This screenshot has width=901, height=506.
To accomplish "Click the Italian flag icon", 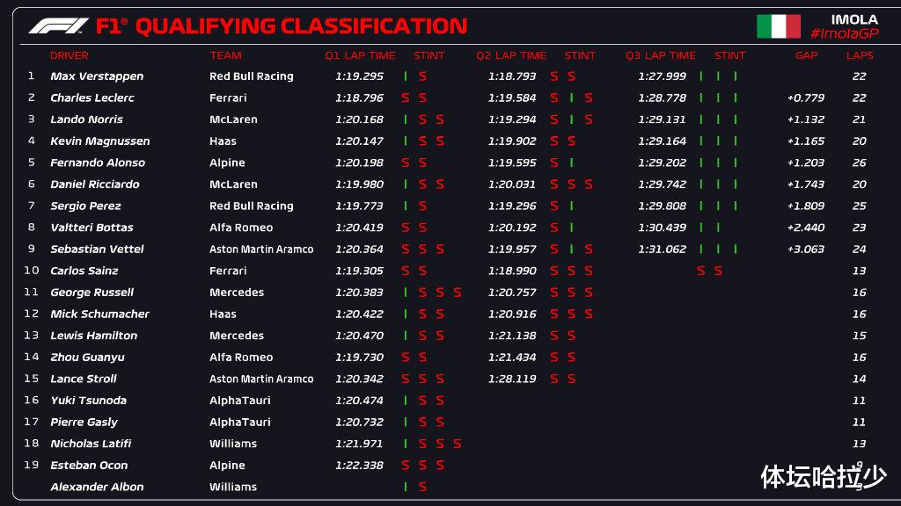I will point(779,26).
